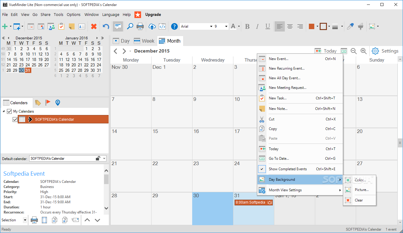403x233 pixels.
Task: Switch to the priorities flag panel icon
Action: tap(48, 103)
